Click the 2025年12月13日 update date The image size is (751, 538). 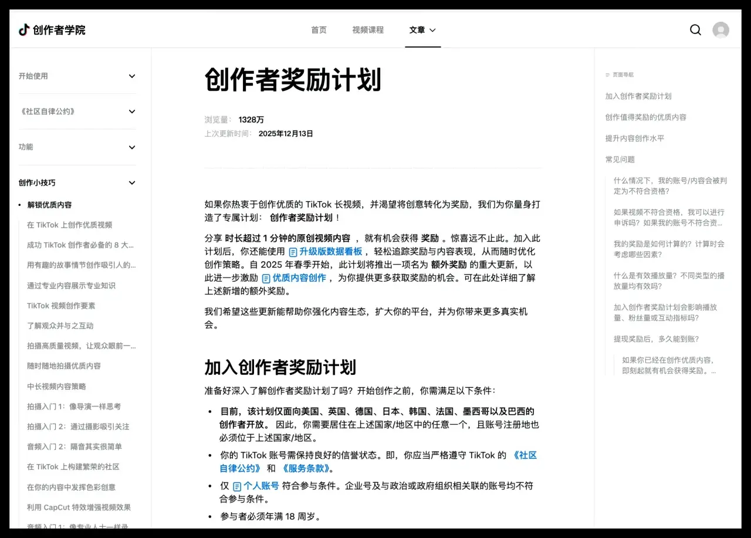pyautogui.click(x=286, y=134)
